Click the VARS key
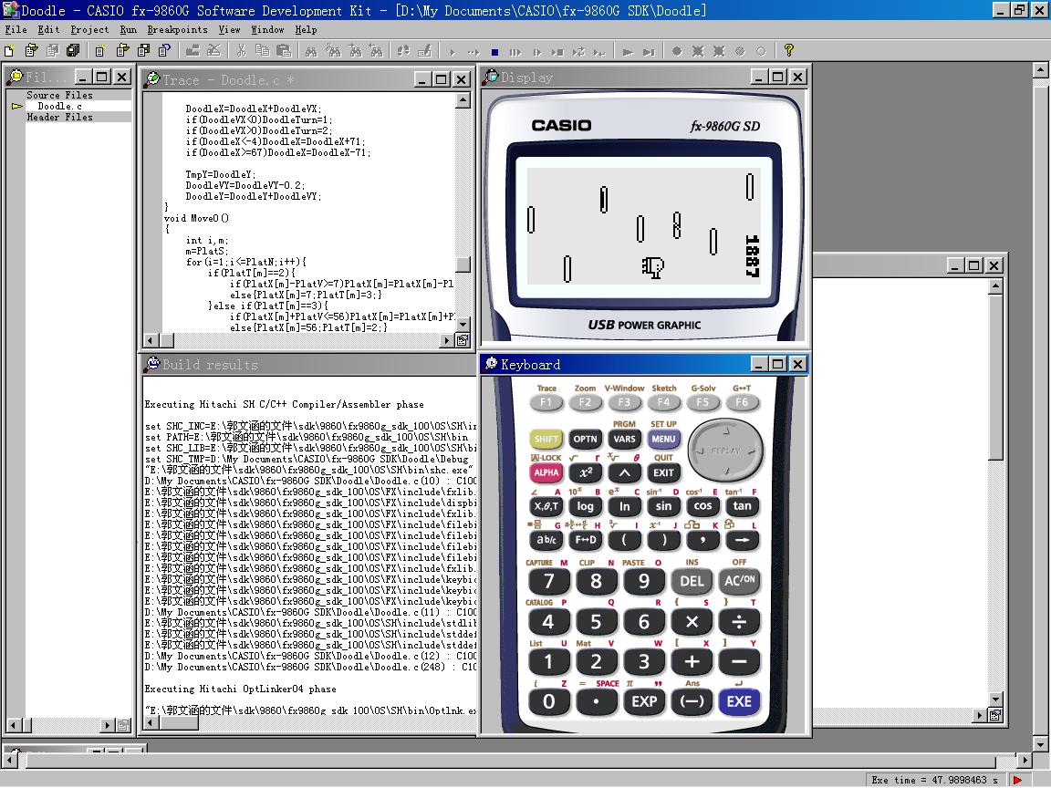Screen dimensions: 1051x788 click(624, 439)
